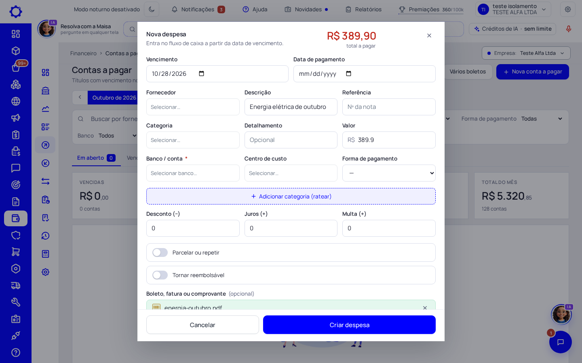Open Categoria select field
582x363 pixels.
point(193,140)
